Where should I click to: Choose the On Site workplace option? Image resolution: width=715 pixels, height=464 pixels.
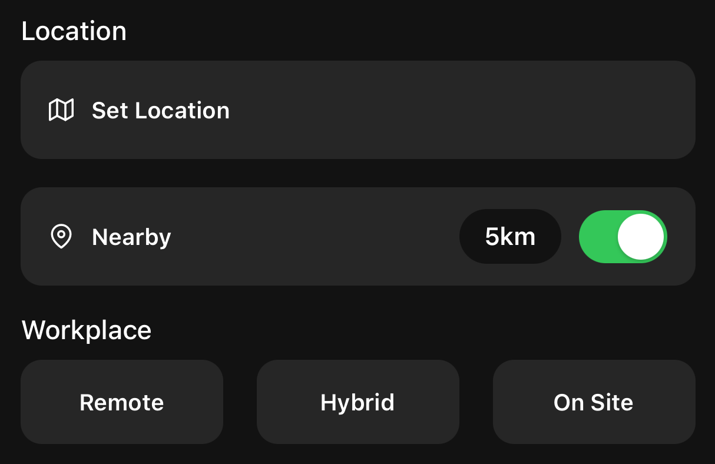[594, 402]
